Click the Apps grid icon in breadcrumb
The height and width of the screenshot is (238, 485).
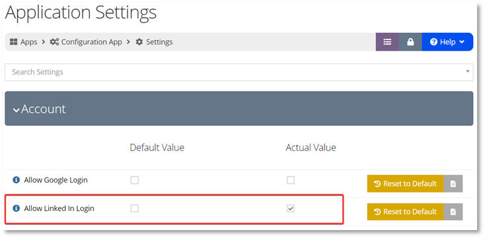pyautogui.click(x=13, y=42)
